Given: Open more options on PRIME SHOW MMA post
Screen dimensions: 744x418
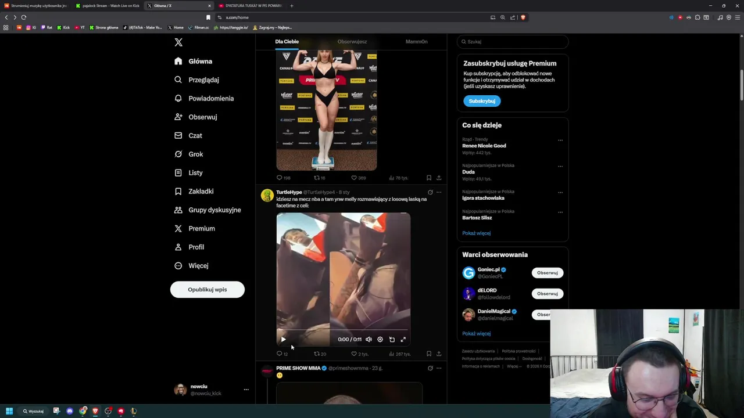Looking at the screenshot, I should tap(439, 368).
